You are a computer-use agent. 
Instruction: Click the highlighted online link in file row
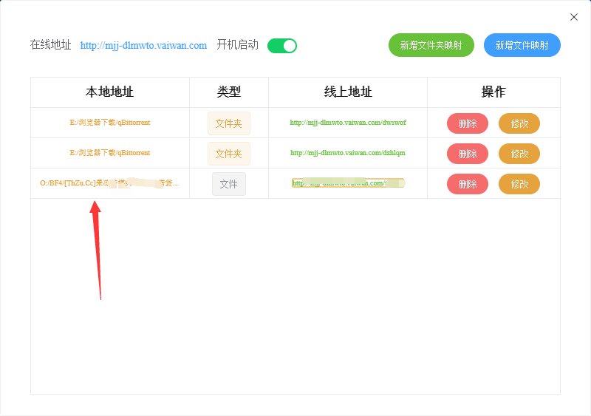[348, 183]
